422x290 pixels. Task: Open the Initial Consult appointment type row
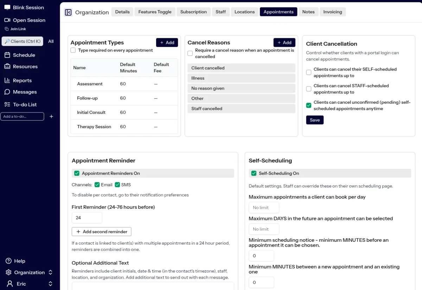(124, 112)
